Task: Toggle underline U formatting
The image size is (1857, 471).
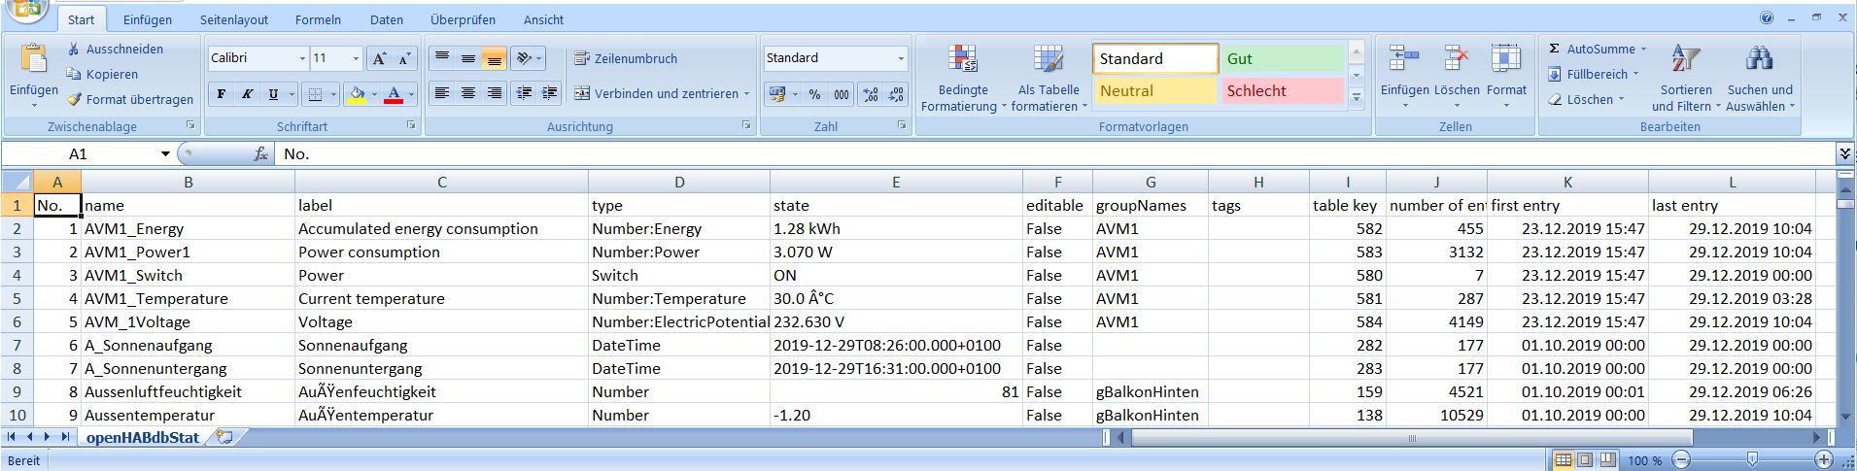Action: (273, 94)
